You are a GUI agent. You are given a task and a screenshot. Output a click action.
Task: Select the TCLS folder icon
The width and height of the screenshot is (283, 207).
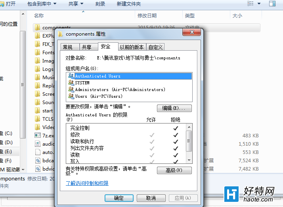point(38,119)
